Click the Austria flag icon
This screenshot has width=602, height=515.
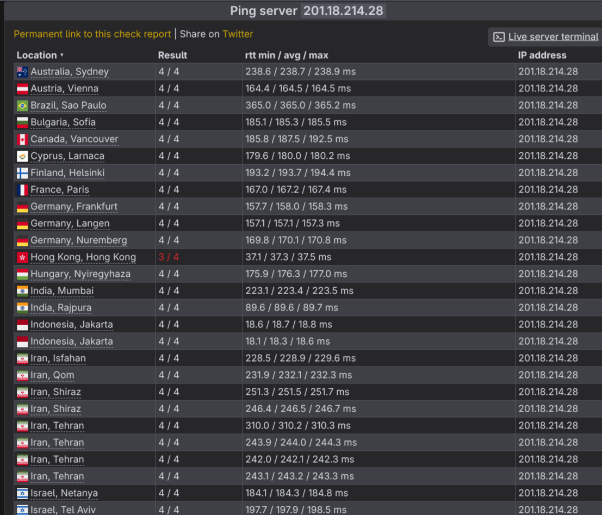click(x=22, y=89)
